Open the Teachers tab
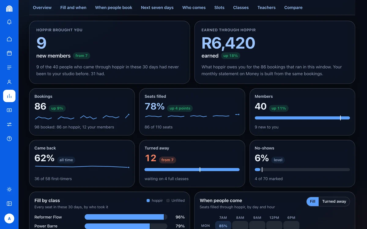 (x=266, y=7)
